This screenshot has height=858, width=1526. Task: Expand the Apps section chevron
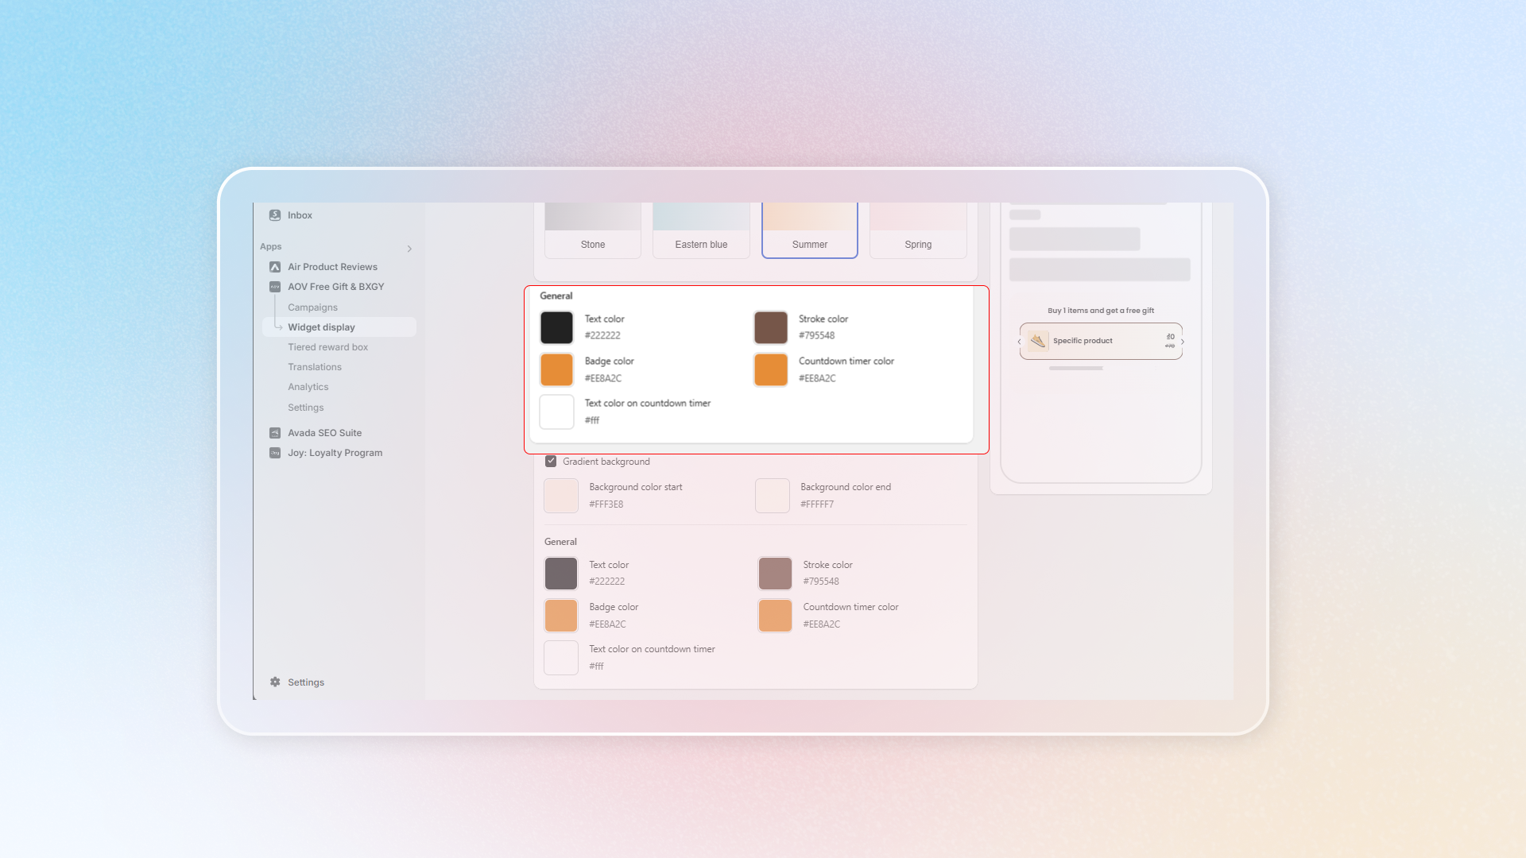click(x=409, y=249)
